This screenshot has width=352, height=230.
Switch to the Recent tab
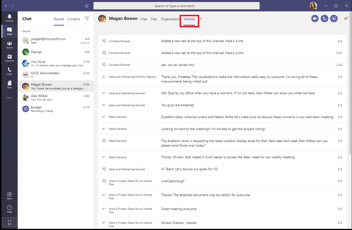[x=59, y=19]
